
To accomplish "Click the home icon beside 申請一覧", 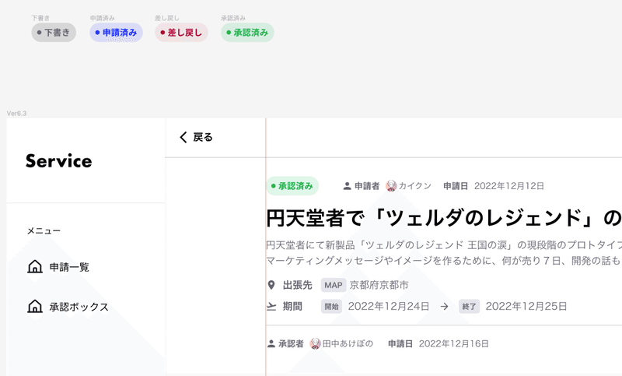I will pos(35,266).
